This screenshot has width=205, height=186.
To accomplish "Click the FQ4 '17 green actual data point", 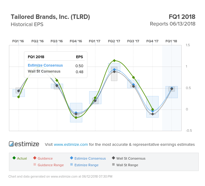I will (153, 109).
